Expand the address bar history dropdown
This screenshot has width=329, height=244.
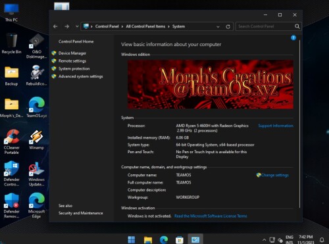click(x=218, y=27)
